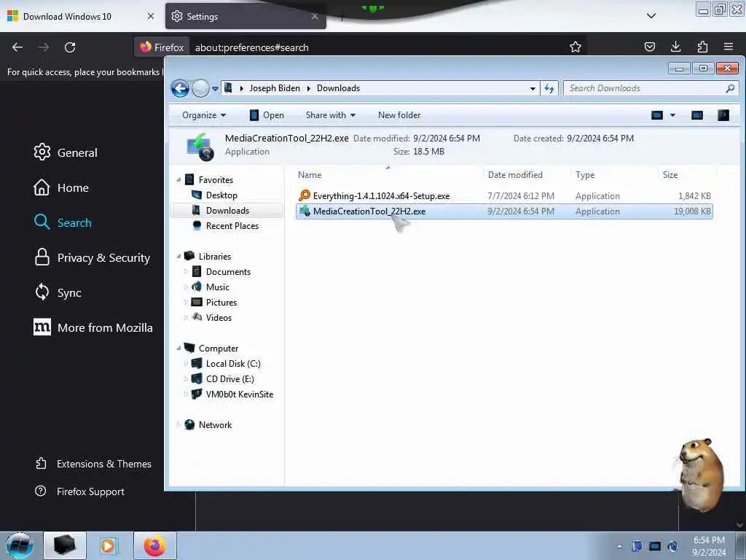Viewport: 746px width, 560px height.
Task: Open Extensions & Themes link
Action: (93, 464)
